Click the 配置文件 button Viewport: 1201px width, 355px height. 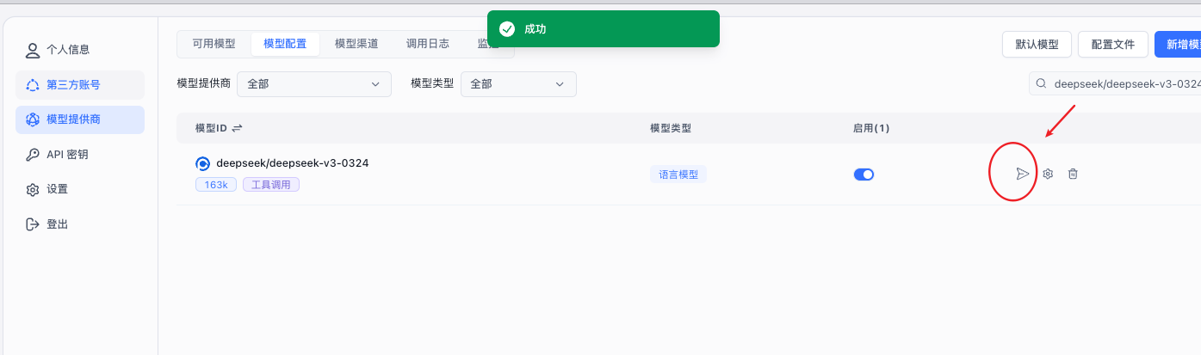coord(1113,44)
